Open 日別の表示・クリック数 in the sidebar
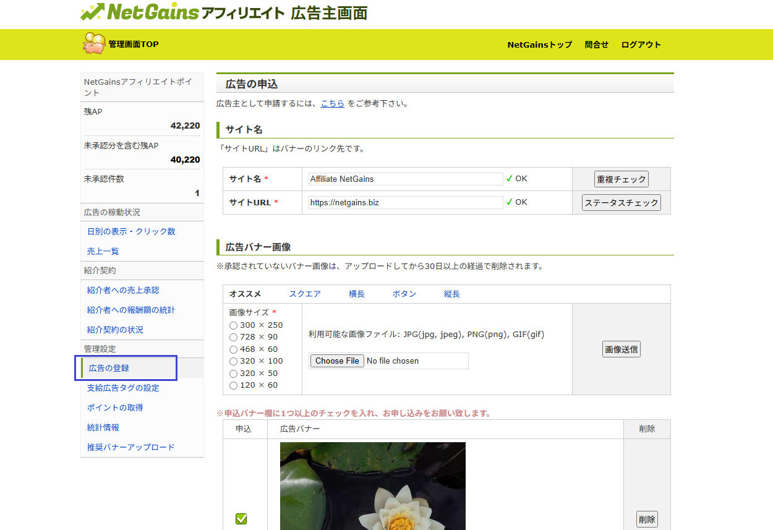Image resolution: width=773 pixels, height=530 pixels. pyautogui.click(x=131, y=231)
